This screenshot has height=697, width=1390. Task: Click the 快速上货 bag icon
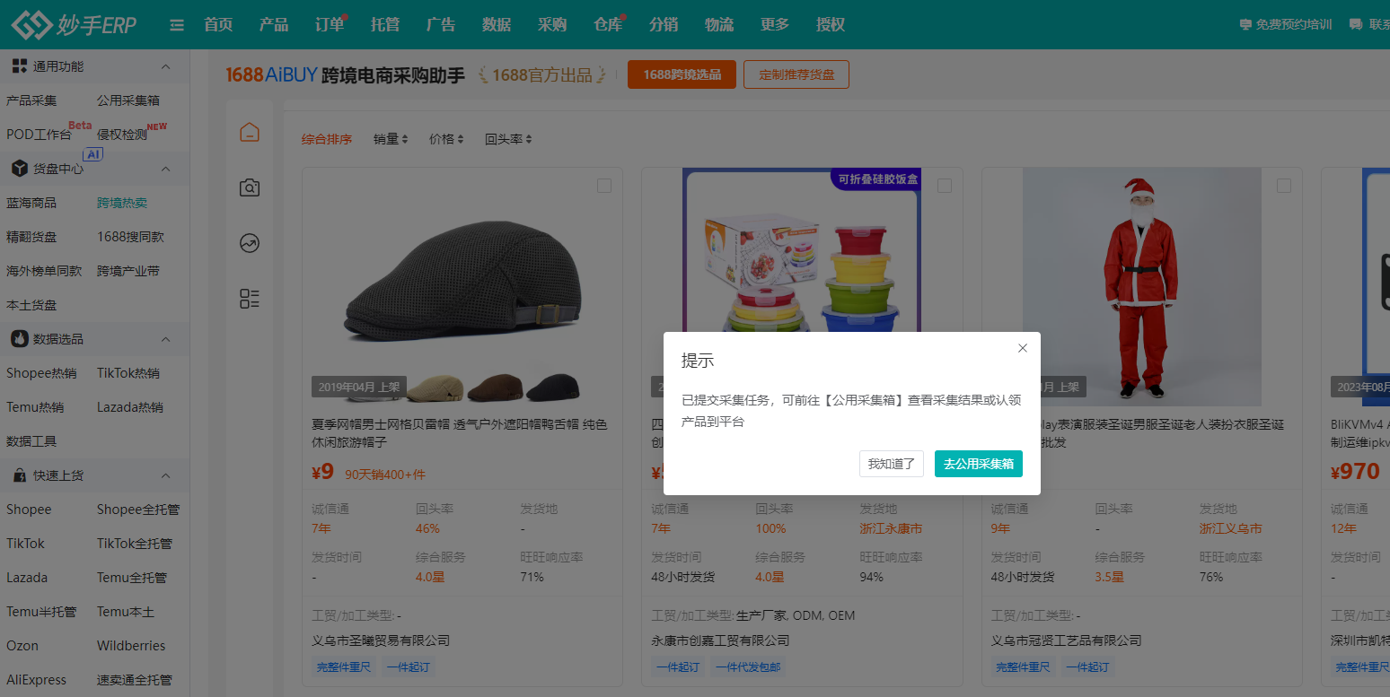(20, 475)
